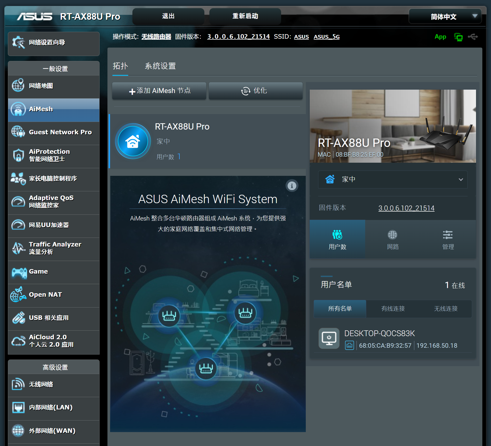Image resolution: width=491 pixels, height=446 pixels.
Task: Switch to the 拓扑 tab
Action: [120, 66]
